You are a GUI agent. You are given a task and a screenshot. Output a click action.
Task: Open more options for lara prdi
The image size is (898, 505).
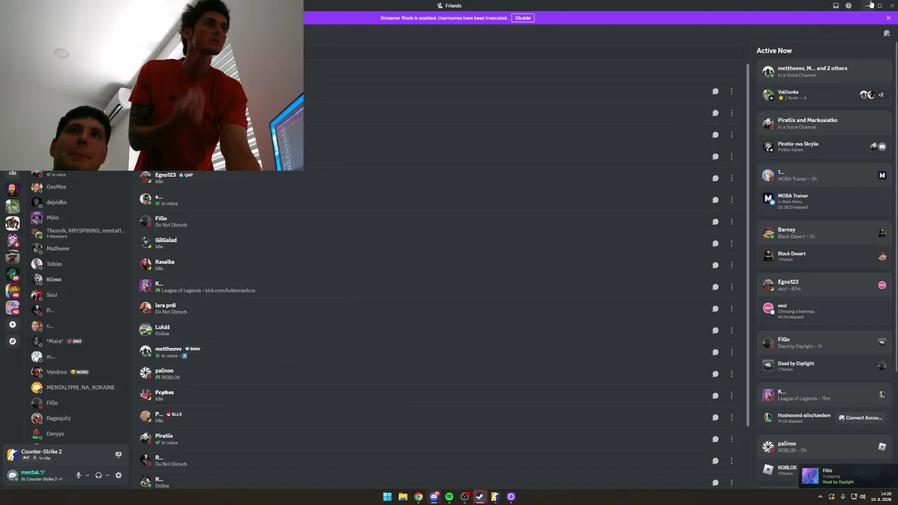click(x=731, y=309)
